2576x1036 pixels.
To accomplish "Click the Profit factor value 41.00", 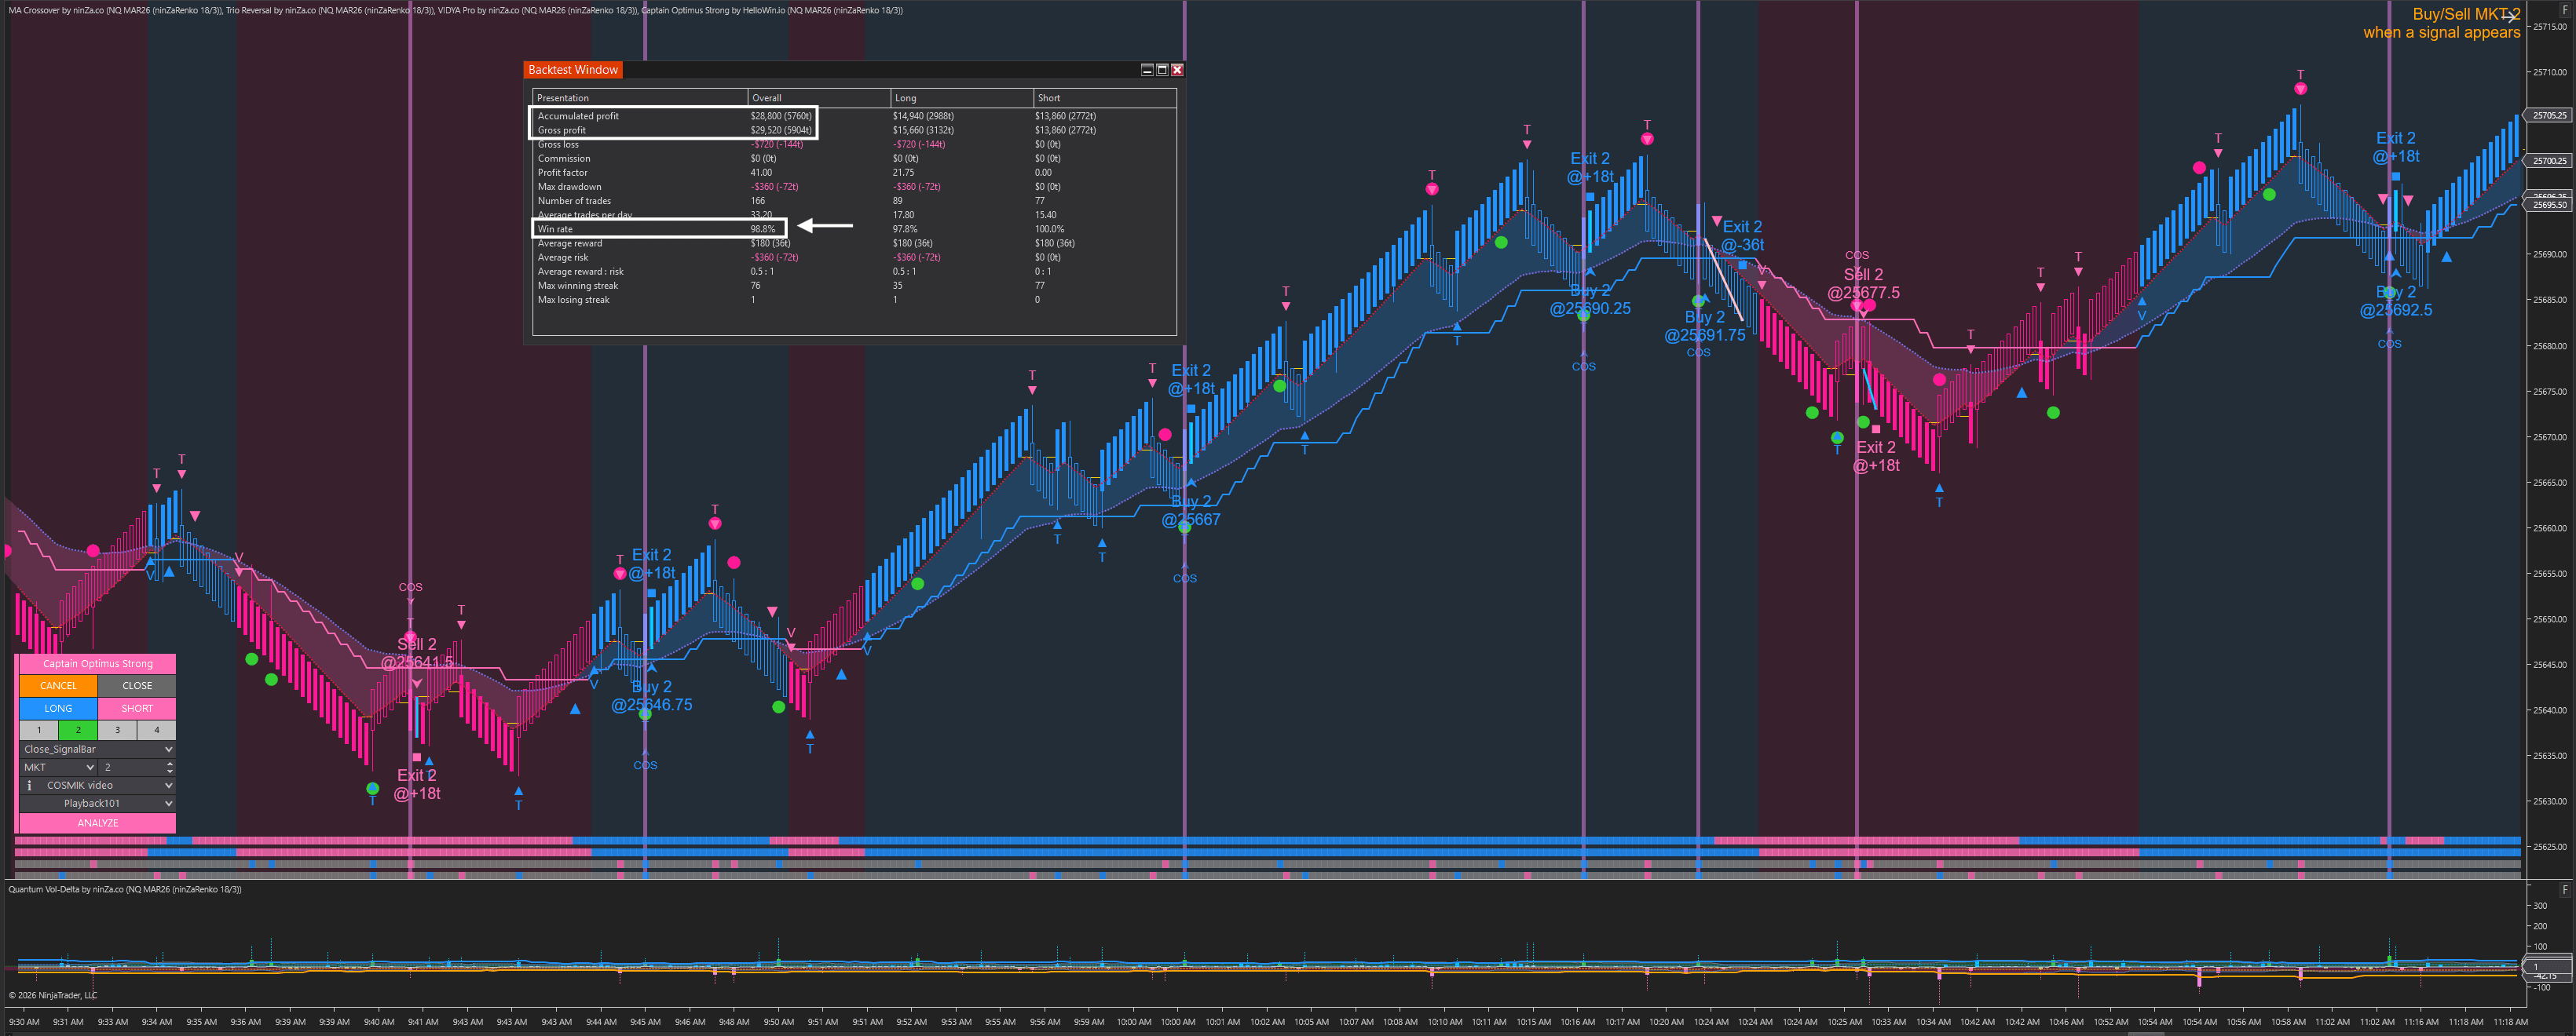I will (x=761, y=173).
